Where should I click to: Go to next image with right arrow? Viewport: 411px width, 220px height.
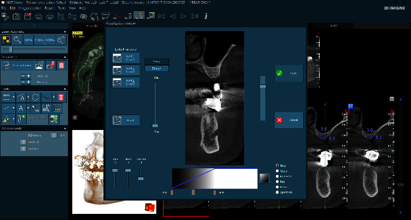[x=184, y=16]
